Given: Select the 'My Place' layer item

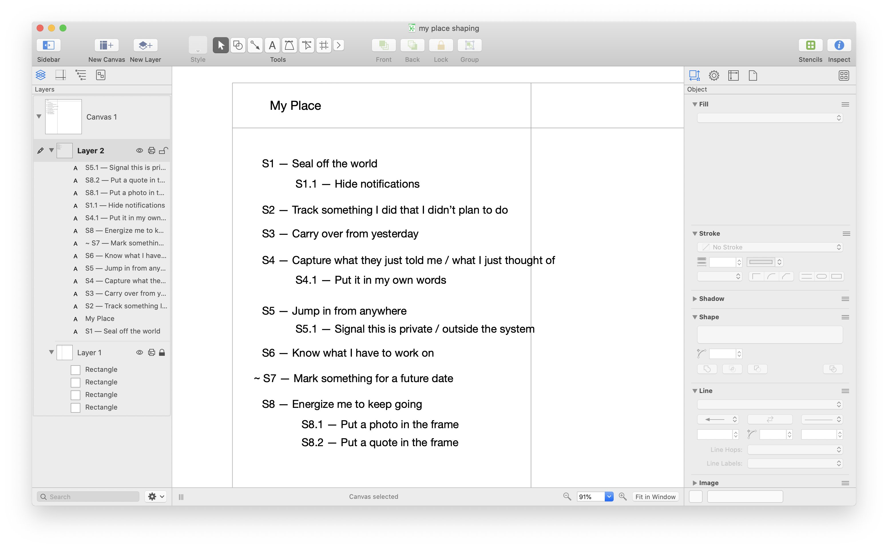Looking at the screenshot, I should 100,319.
